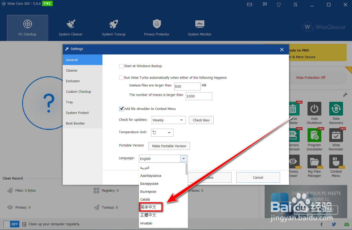This screenshot has height=230, width=352.
Task: Click the WiseCleaner logo
Action: coord(324,27)
